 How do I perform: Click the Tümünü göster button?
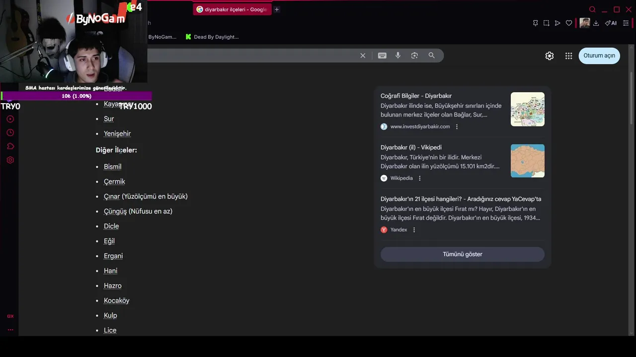point(463,254)
